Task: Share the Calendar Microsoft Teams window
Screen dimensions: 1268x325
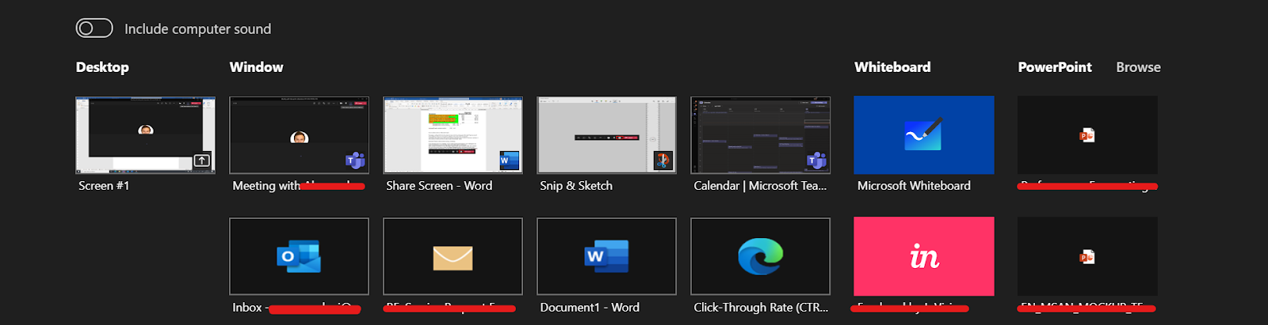Action: 760,135
